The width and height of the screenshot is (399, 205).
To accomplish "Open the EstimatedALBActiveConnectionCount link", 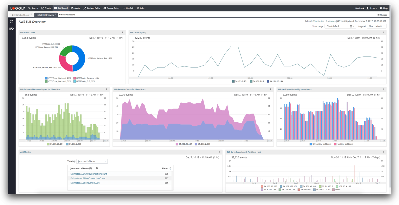I will 89,174.
